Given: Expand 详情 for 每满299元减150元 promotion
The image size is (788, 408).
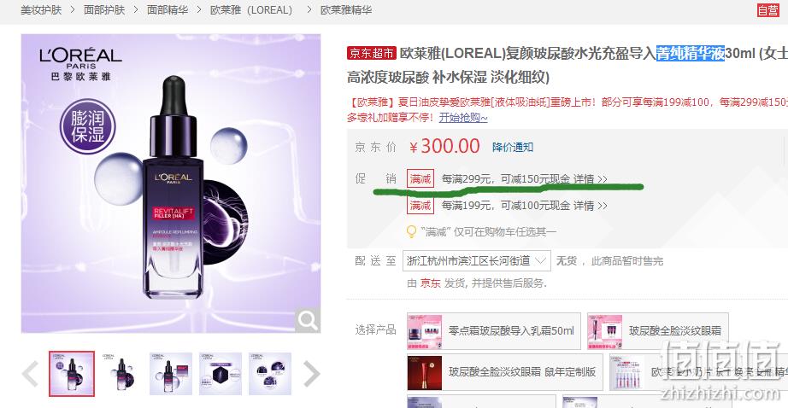Looking at the screenshot, I should tap(591, 178).
